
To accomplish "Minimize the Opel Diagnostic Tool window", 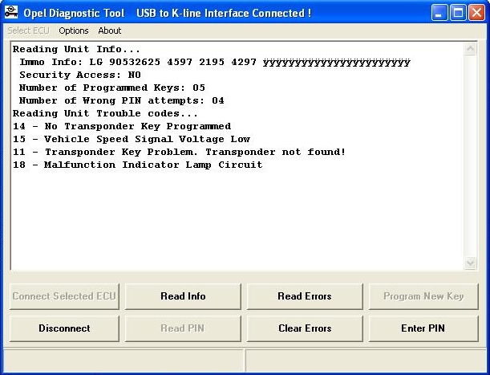I will (439, 13).
